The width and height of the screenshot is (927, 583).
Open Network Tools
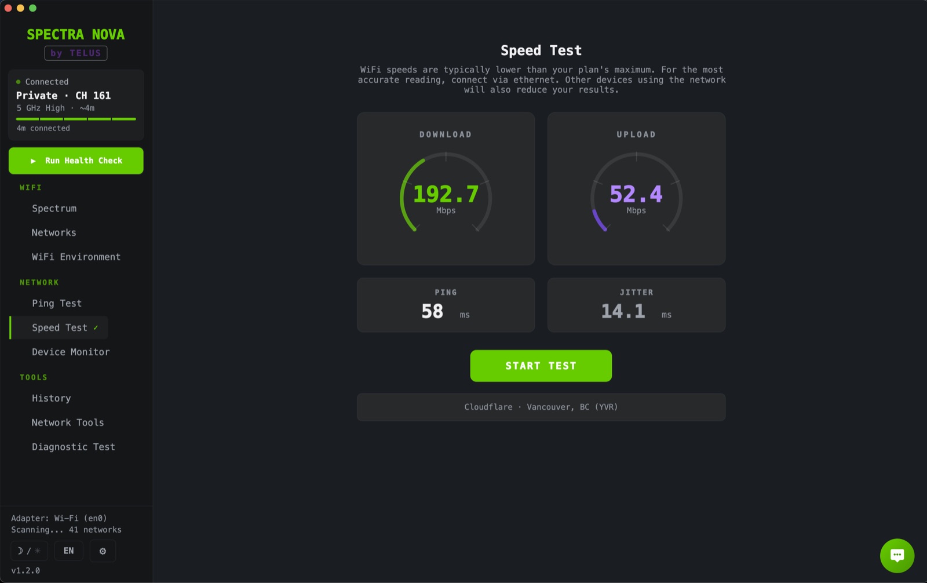pyautogui.click(x=68, y=423)
